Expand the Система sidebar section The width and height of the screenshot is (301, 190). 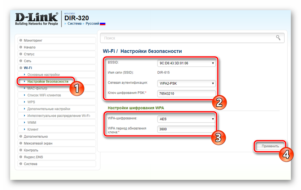[x=57, y=164]
